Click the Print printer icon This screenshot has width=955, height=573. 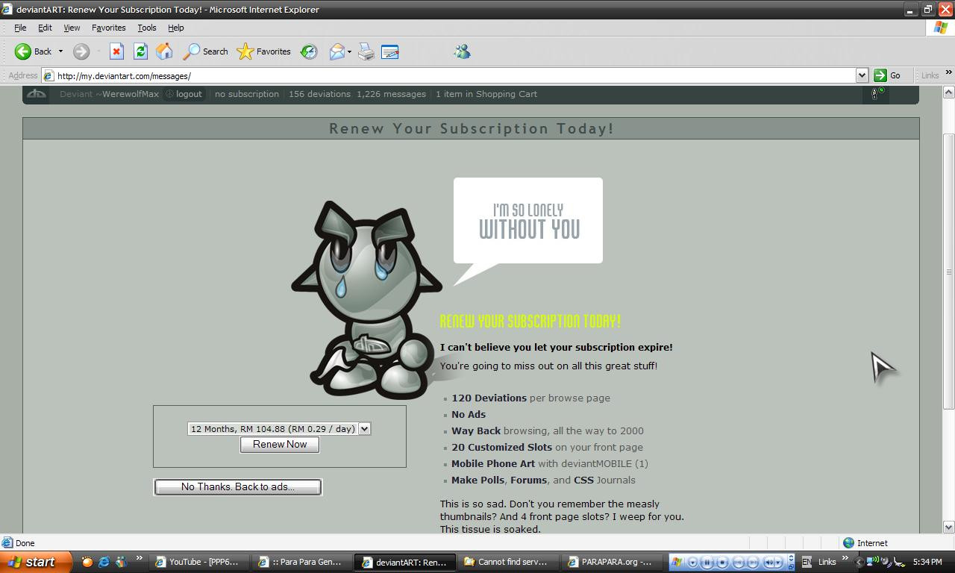[x=366, y=51]
